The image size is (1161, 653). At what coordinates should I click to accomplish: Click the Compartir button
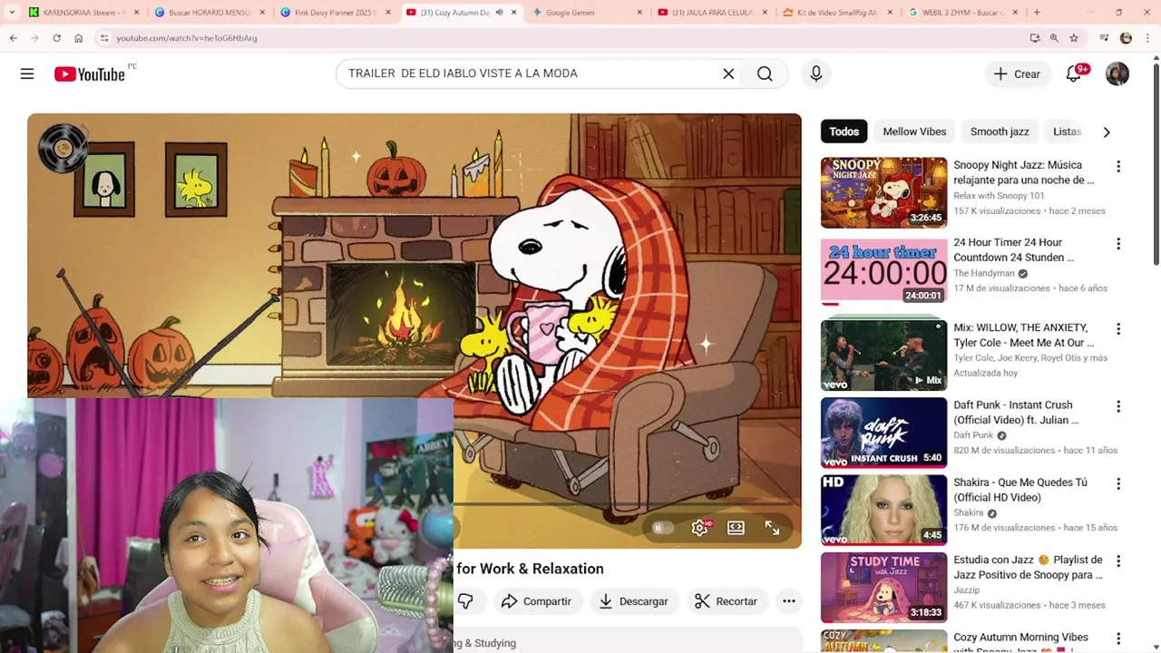536,601
